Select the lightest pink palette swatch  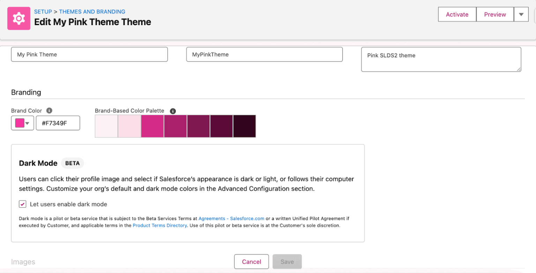pos(106,126)
